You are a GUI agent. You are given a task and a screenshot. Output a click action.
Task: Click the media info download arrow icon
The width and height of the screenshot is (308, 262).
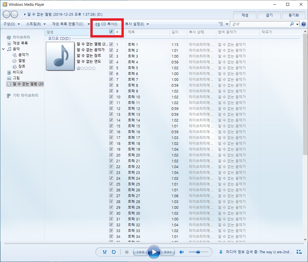click(221, 252)
